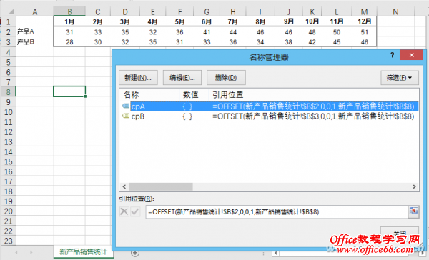Click cpB's {...} value cell

[x=187, y=116]
